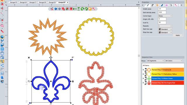Click the magnifier handle left of selection box
The image size is (187, 105).
[x=29, y=81]
